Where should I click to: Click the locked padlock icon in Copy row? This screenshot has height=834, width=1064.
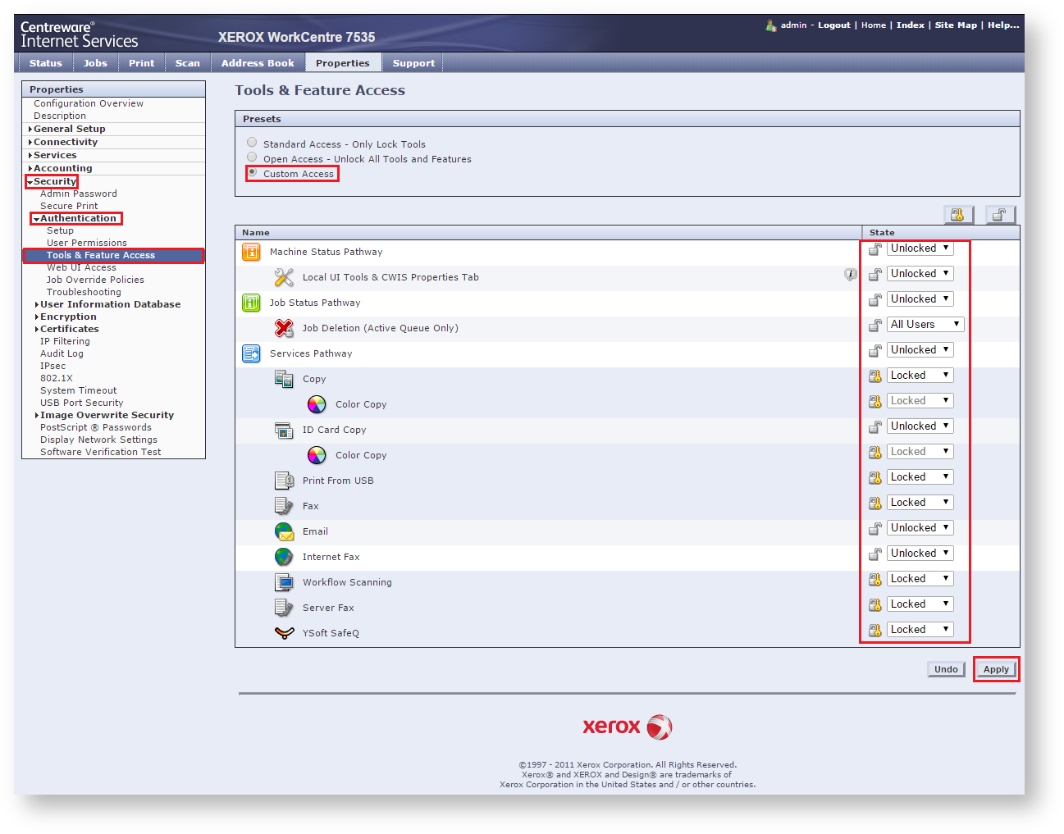coord(875,376)
